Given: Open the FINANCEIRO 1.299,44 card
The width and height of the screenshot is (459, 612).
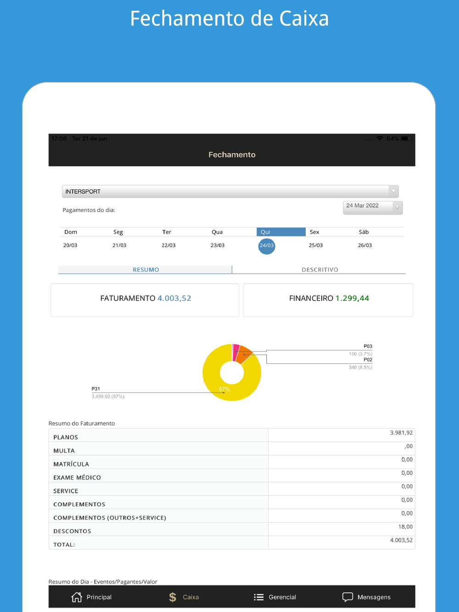Looking at the screenshot, I should 328,300.
